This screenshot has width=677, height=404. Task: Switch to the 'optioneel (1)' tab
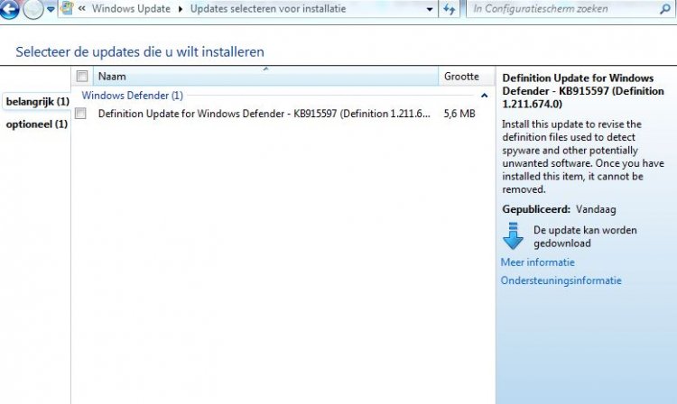[x=36, y=124]
